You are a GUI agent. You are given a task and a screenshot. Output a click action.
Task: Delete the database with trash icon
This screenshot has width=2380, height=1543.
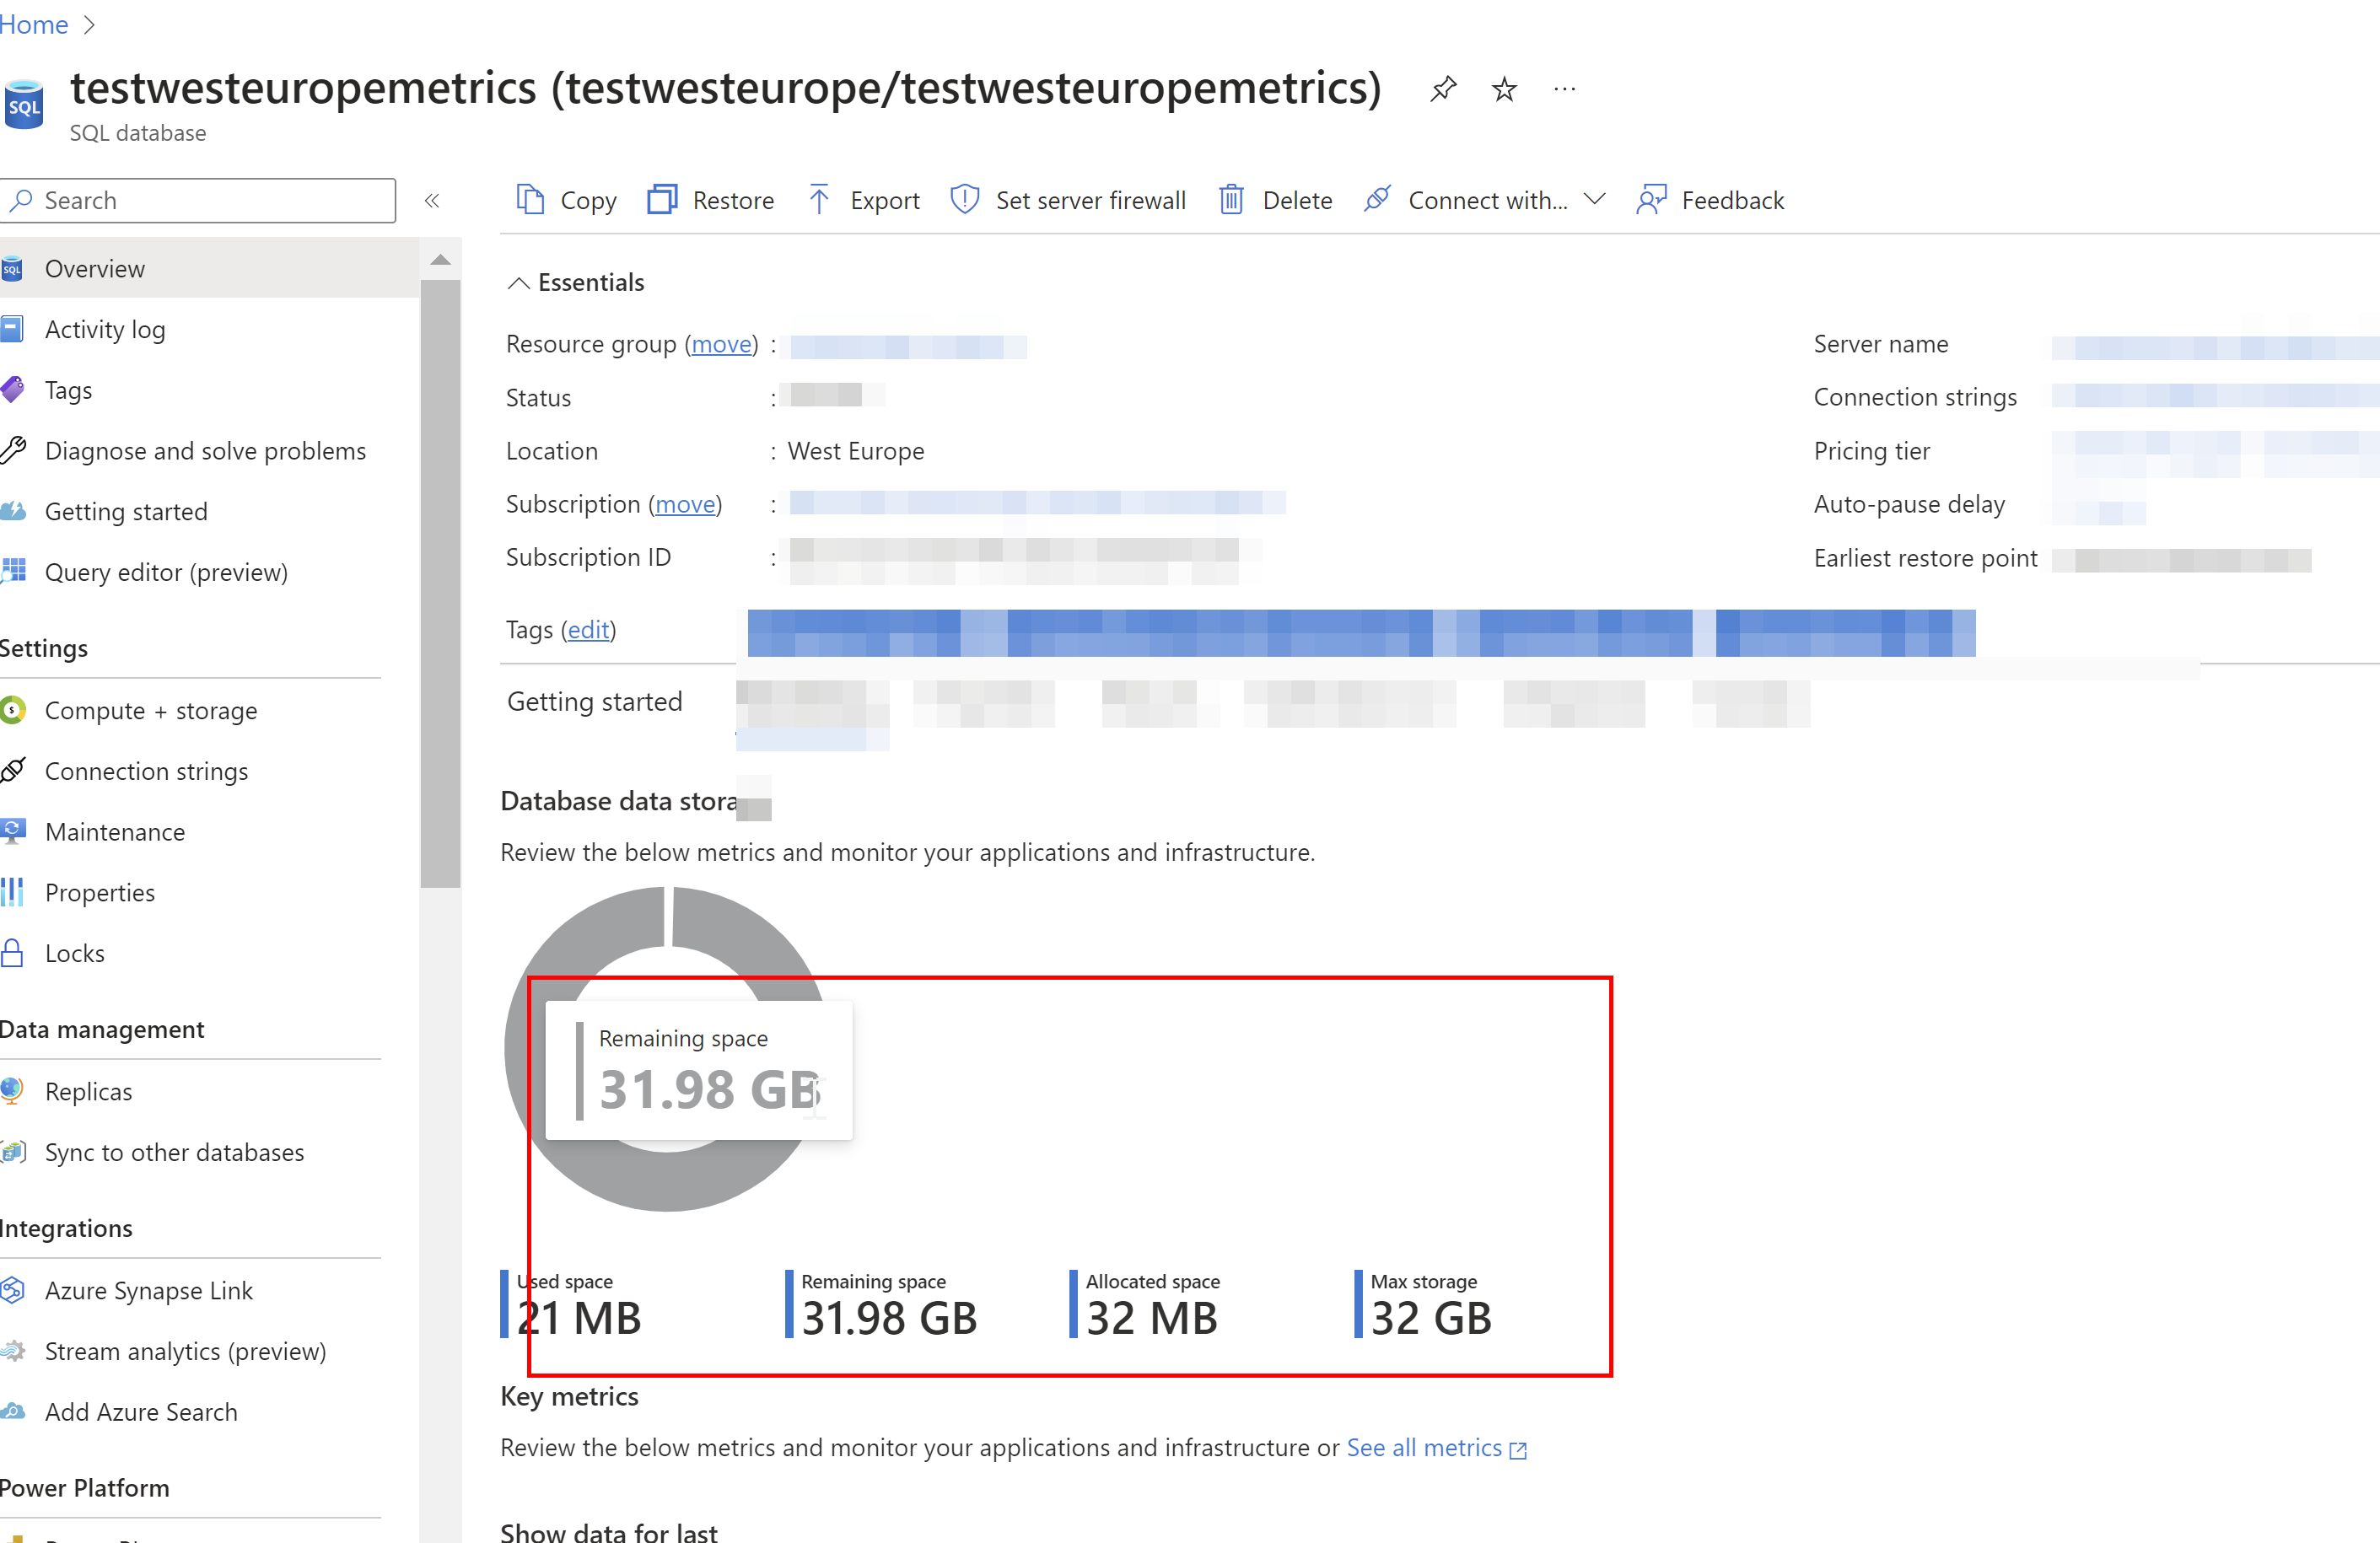pyautogui.click(x=1231, y=200)
